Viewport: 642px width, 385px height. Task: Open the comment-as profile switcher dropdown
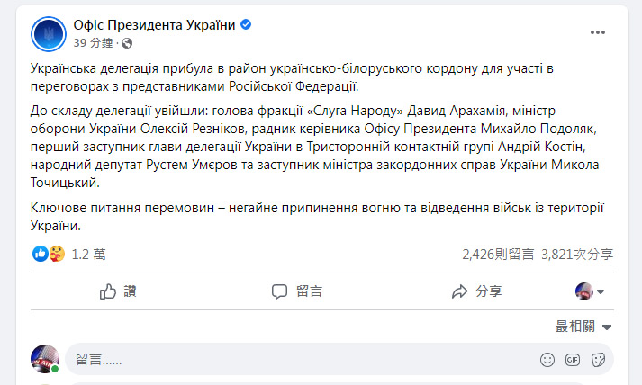(590, 291)
